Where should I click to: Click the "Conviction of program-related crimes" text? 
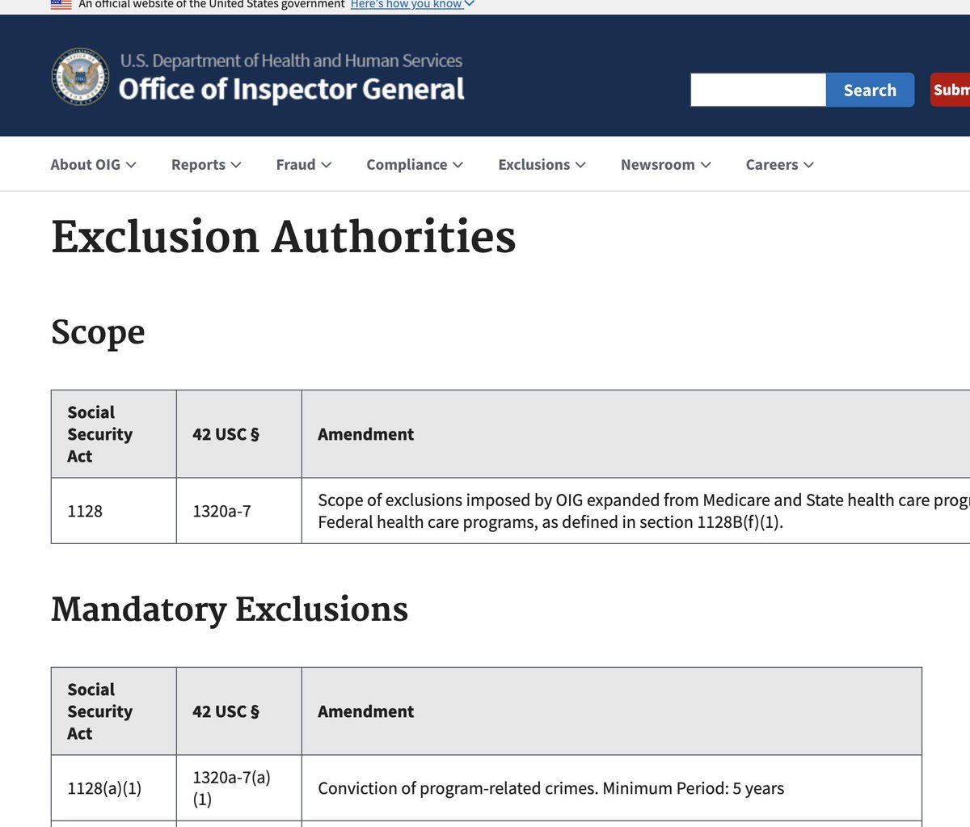[x=458, y=788]
